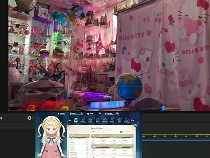Screen dimensions: 210x158
Task: Toggle the Description option on status panel
Action: tap(125, 132)
